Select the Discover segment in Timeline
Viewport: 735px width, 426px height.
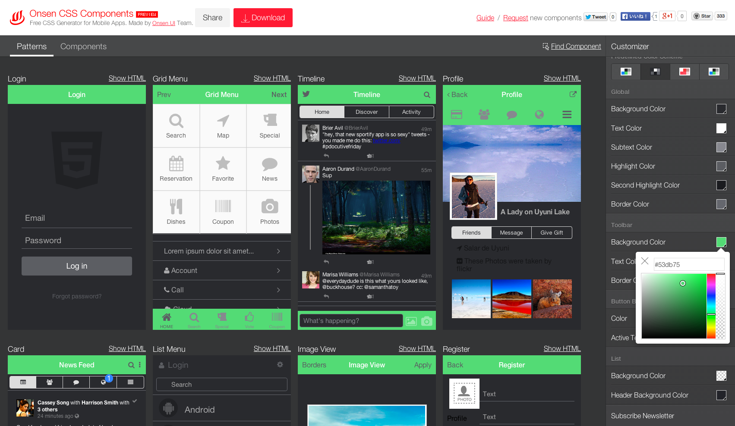coord(366,112)
